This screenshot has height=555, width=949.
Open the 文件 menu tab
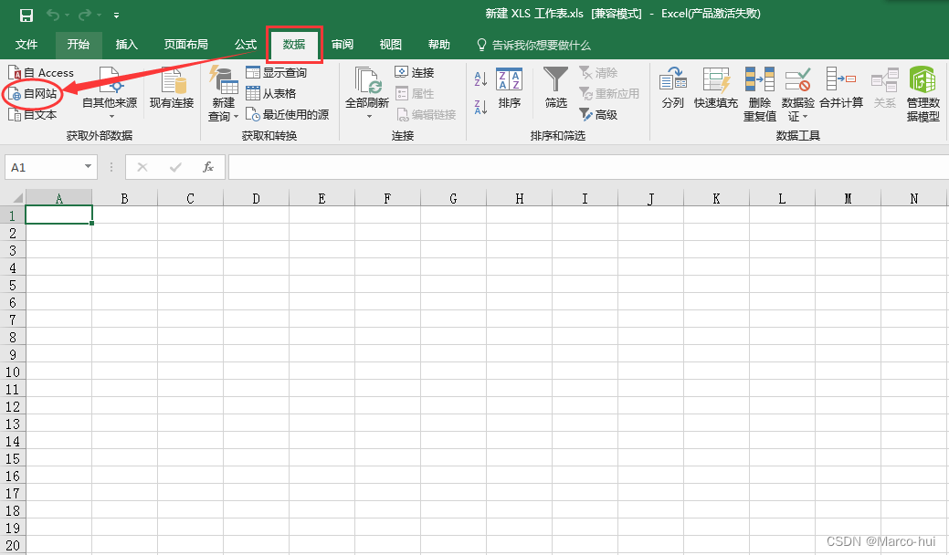coord(26,44)
